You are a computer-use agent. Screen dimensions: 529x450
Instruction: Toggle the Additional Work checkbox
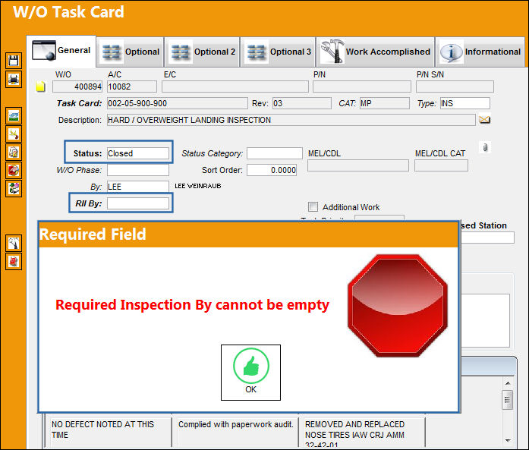click(x=313, y=206)
